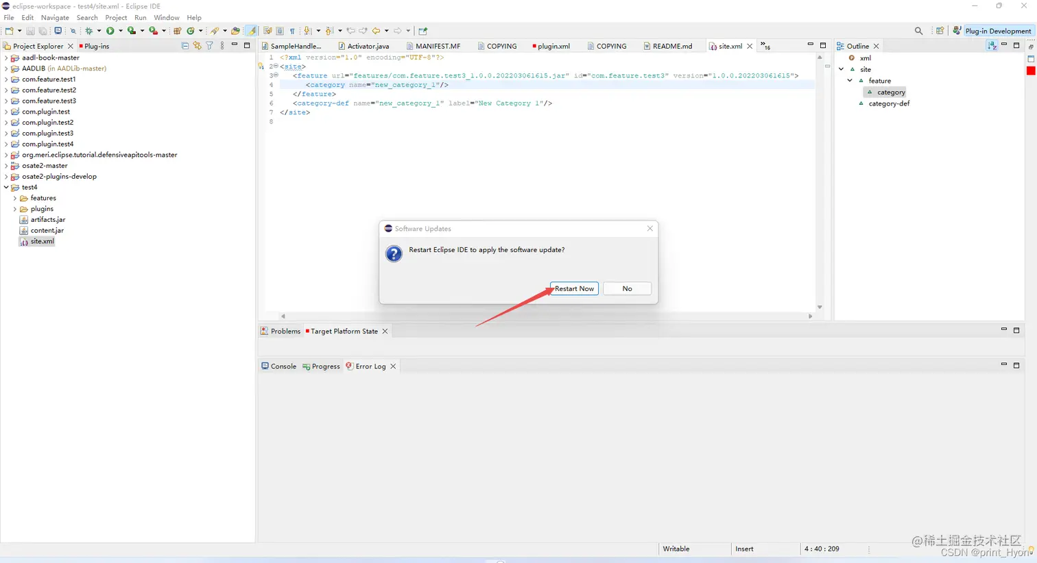Click the Next Annotation arrow icon

pos(307,31)
